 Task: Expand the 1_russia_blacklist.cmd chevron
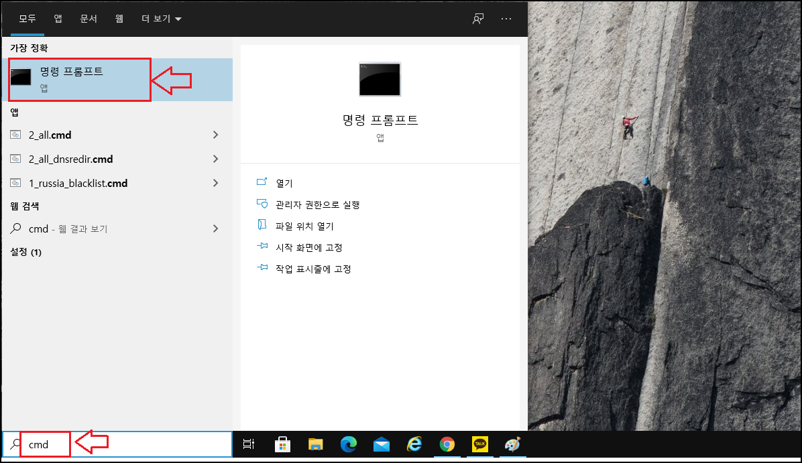(x=215, y=183)
